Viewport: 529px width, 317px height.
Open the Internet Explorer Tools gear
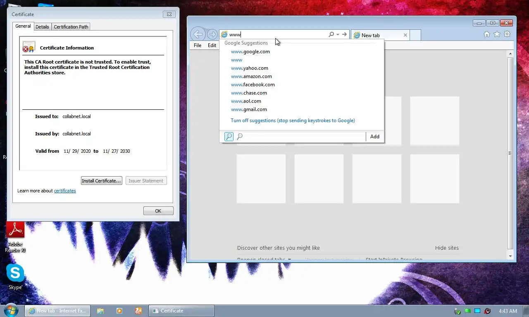click(x=507, y=34)
